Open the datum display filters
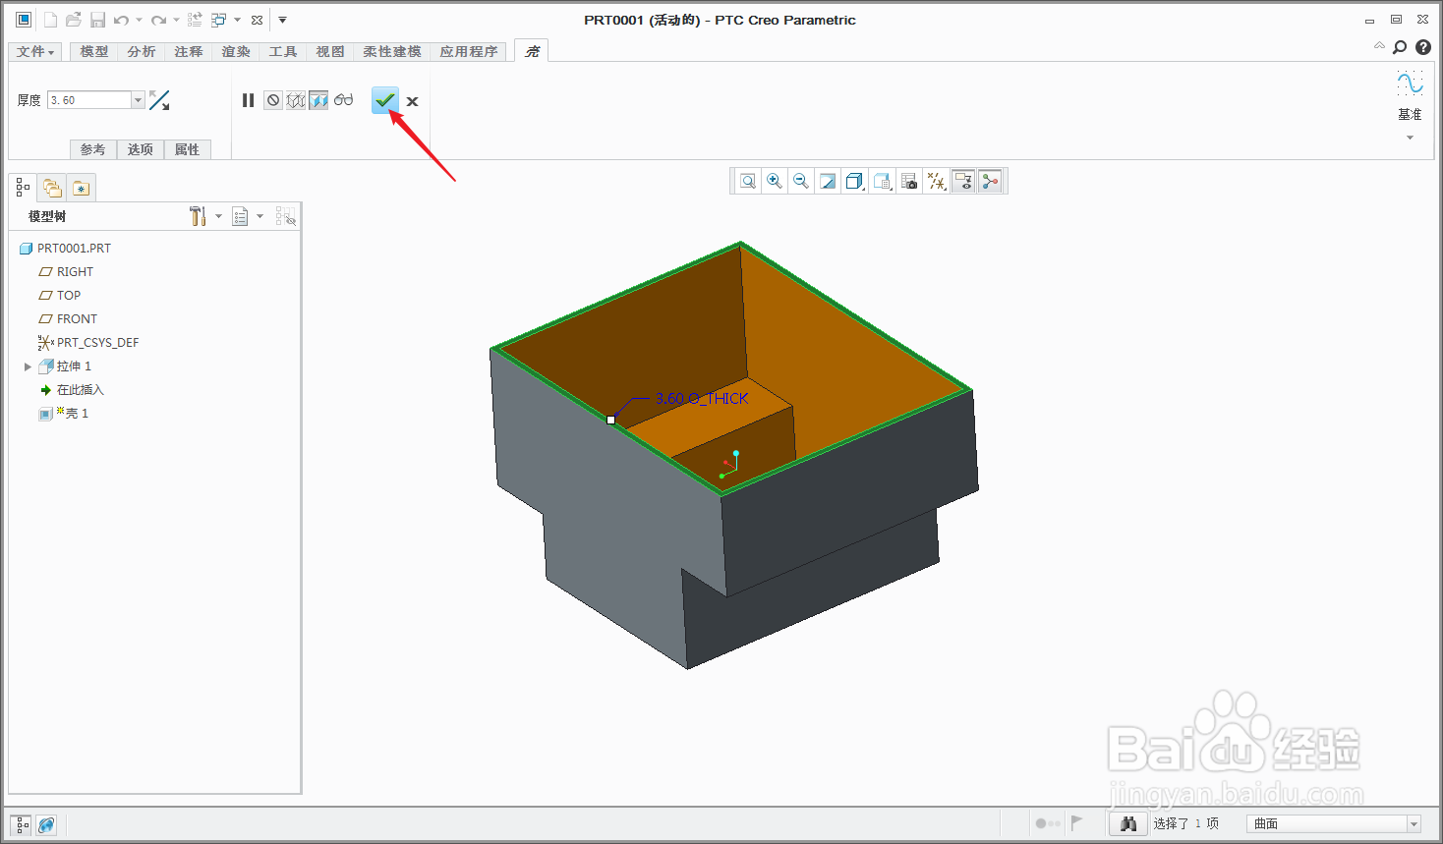The height and width of the screenshot is (844, 1443). [937, 181]
